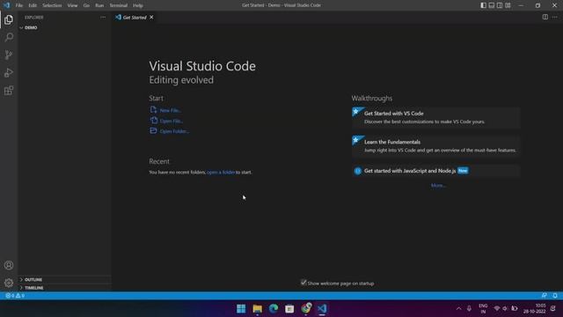Click the microphone tray icon
Screen dimensions: 563x317
[469, 308]
